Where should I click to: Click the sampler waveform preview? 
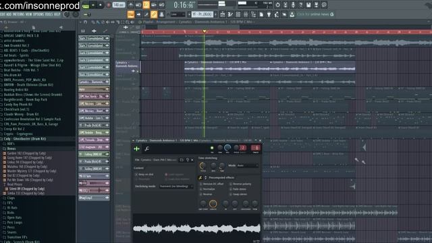(x=196, y=228)
